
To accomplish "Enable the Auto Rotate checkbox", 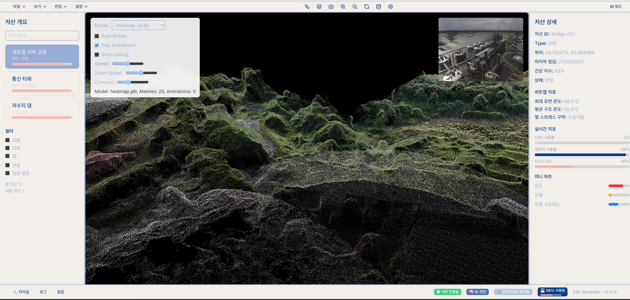I will coord(97,36).
